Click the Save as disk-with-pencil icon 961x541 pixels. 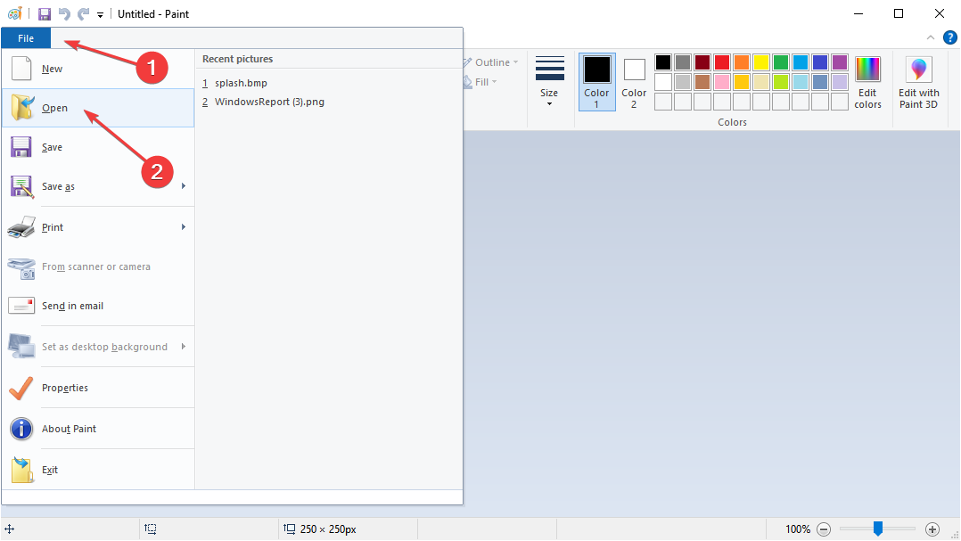(21, 186)
